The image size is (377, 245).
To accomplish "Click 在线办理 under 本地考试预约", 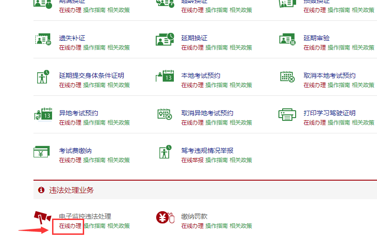I will tap(192, 85).
